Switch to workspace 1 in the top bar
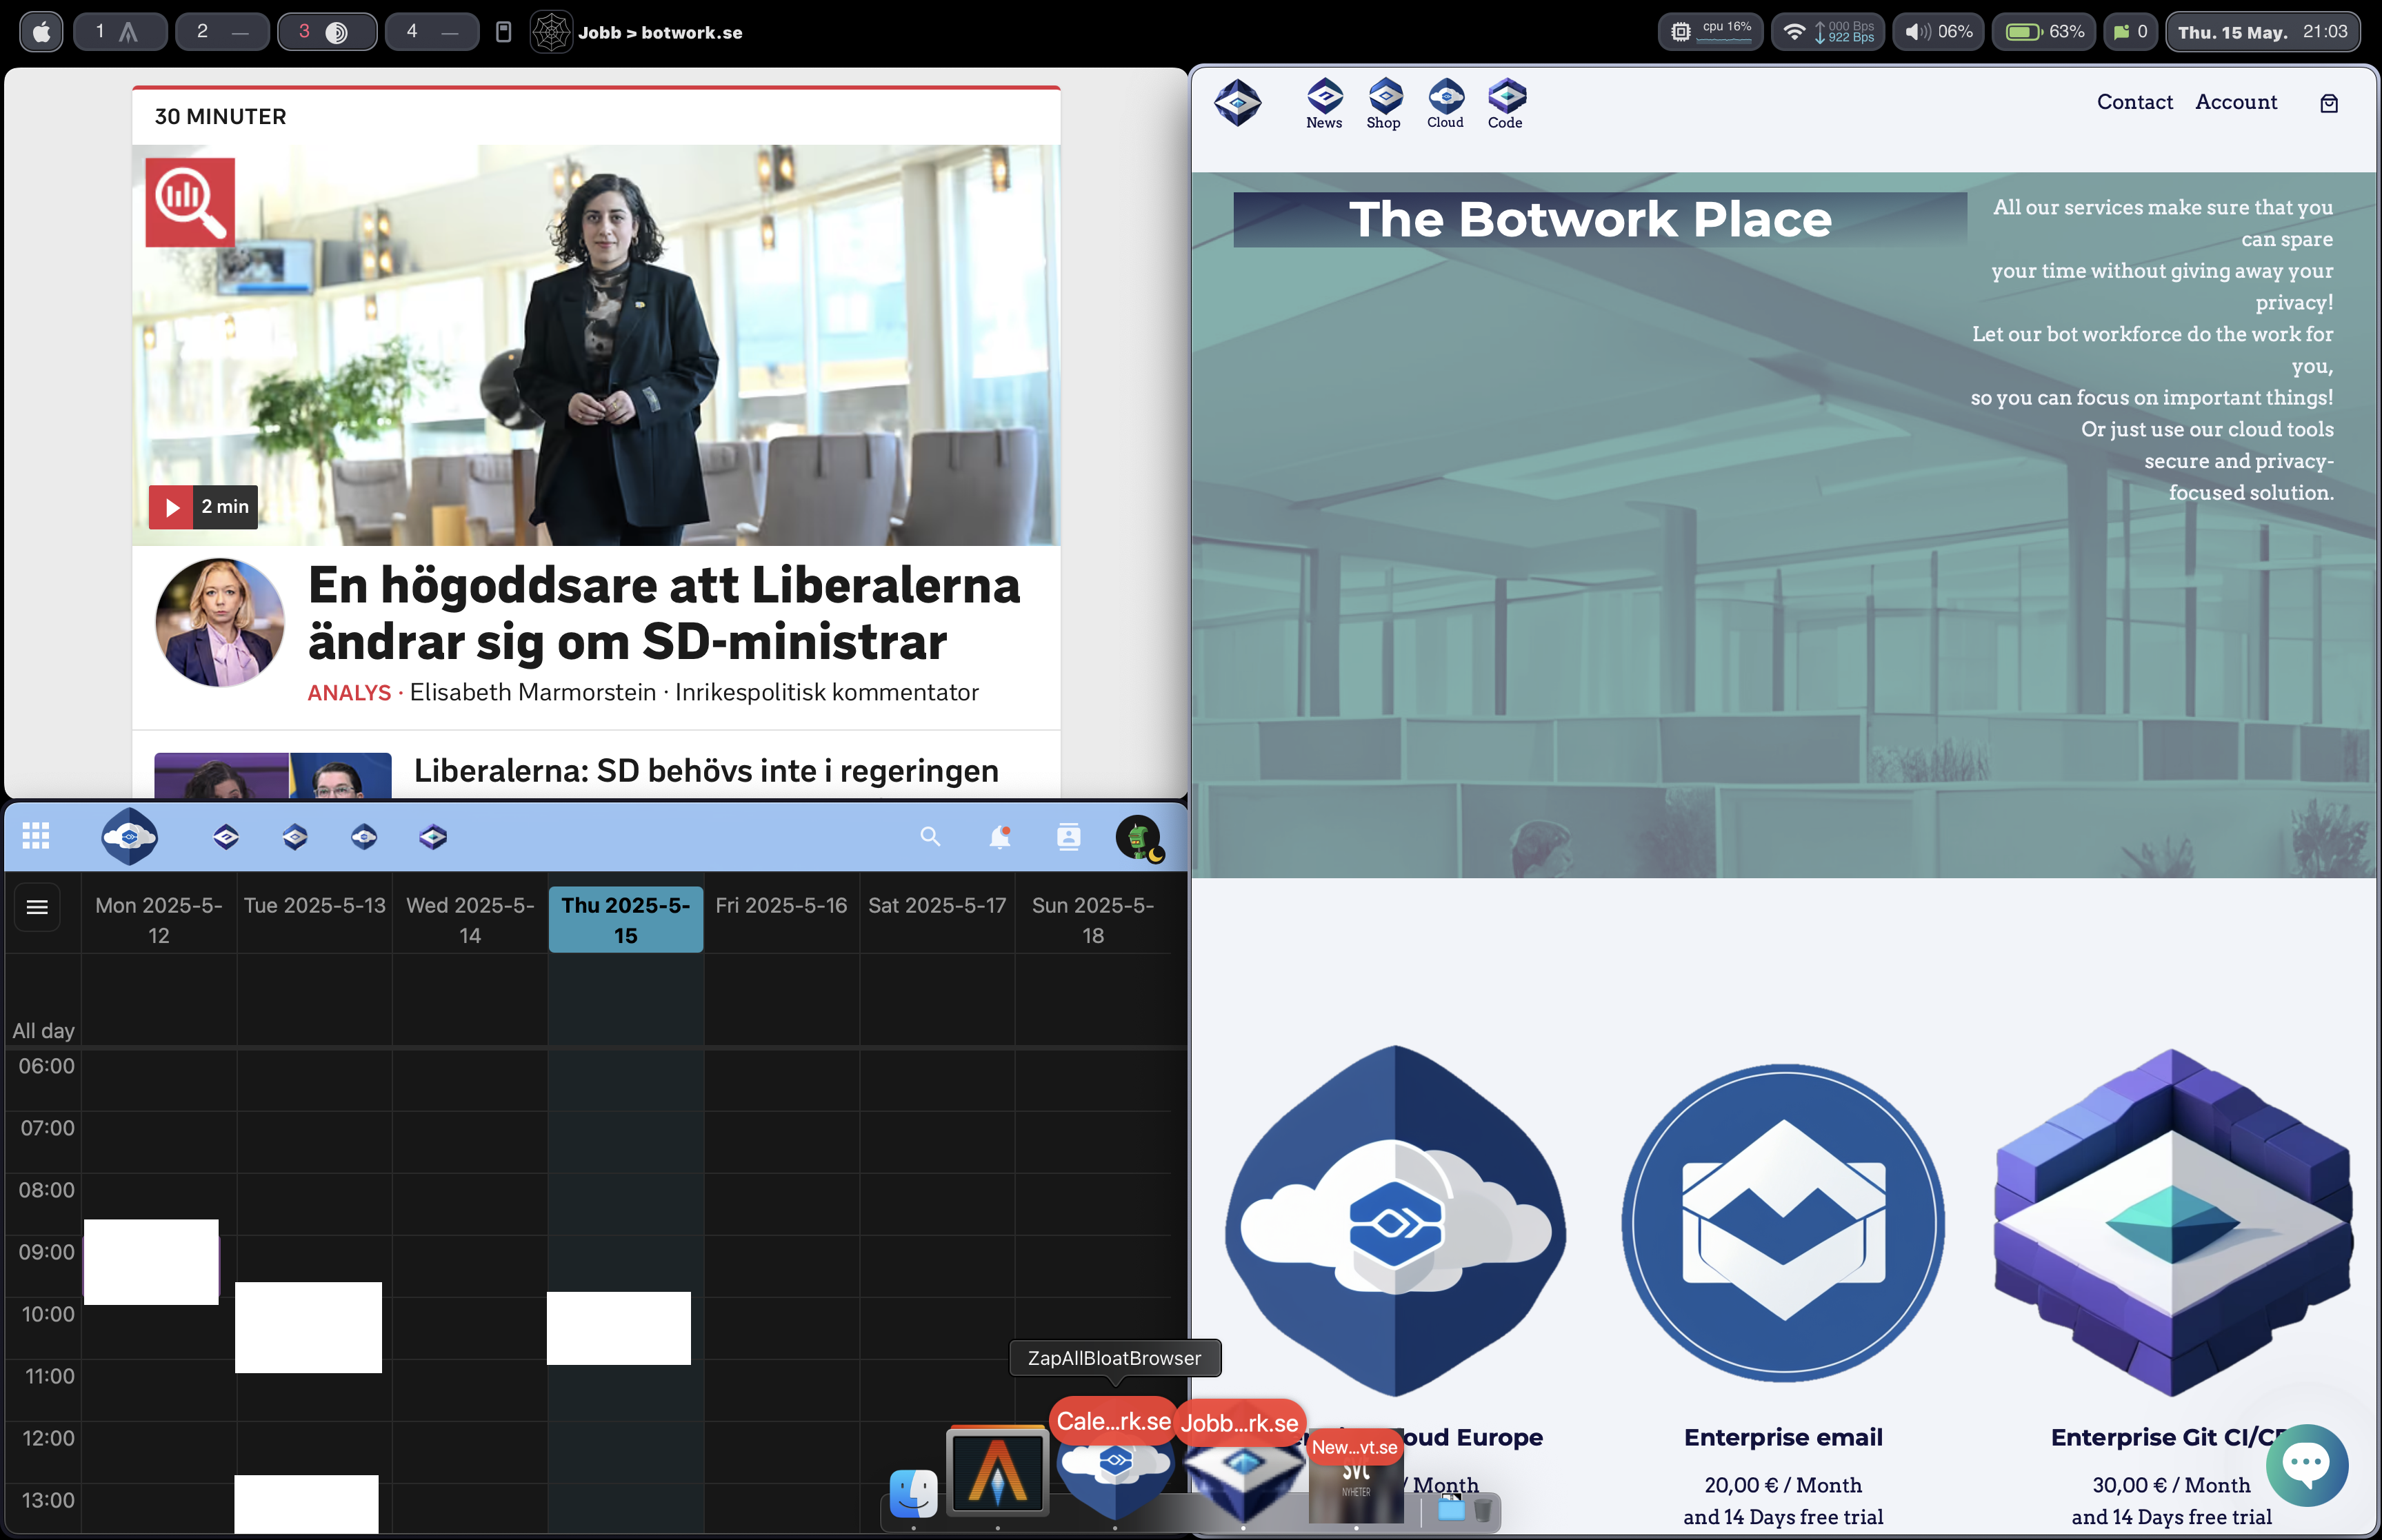The width and height of the screenshot is (2382, 1540). click(120, 32)
